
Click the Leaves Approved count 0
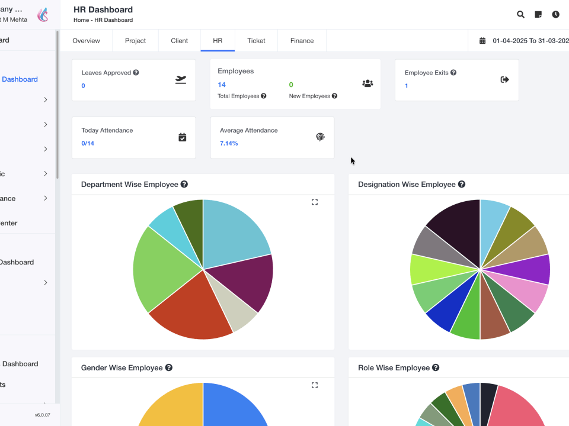click(x=83, y=86)
